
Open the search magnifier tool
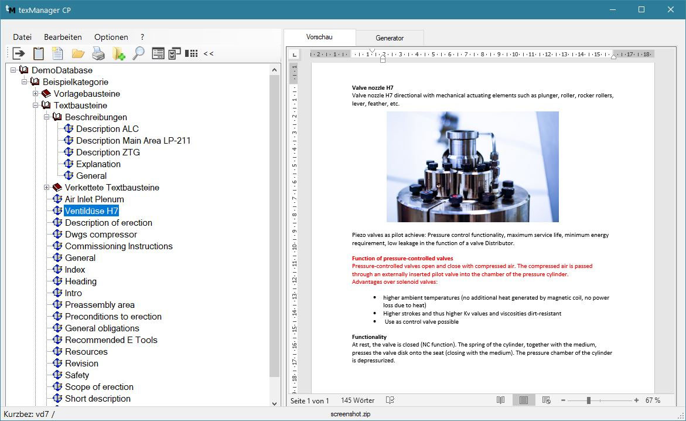137,53
